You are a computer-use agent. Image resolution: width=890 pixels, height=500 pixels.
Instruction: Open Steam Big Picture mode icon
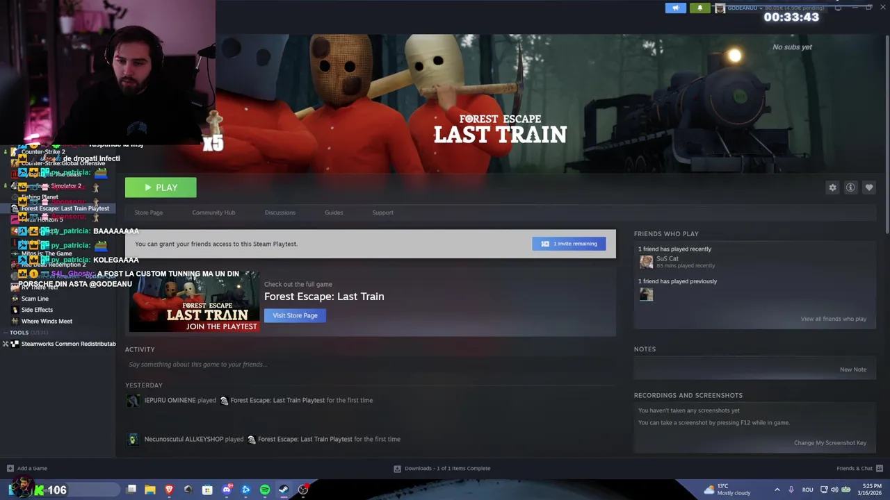[x=838, y=8]
